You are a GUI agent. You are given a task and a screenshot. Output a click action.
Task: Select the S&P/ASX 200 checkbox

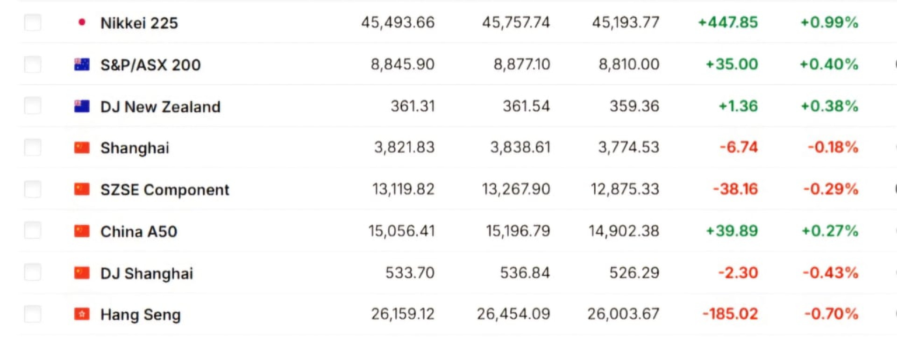coord(33,64)
